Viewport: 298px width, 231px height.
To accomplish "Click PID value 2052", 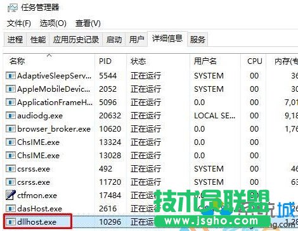I will coord(108,89).
